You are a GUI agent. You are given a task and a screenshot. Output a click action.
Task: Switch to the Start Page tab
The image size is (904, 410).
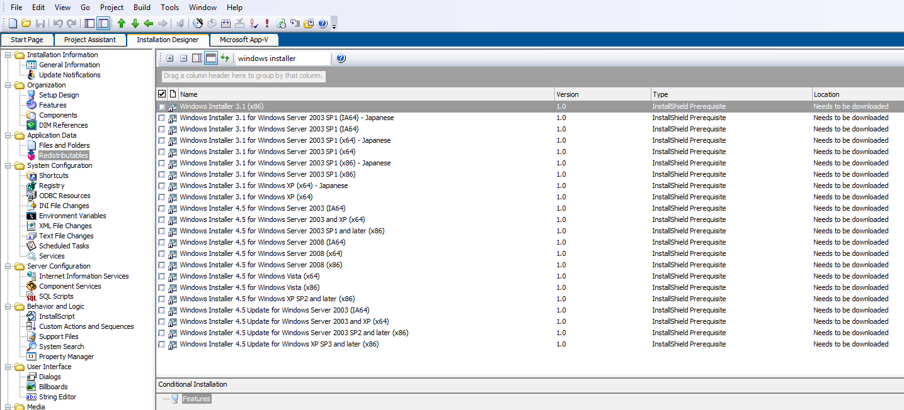tap(27, 40)
